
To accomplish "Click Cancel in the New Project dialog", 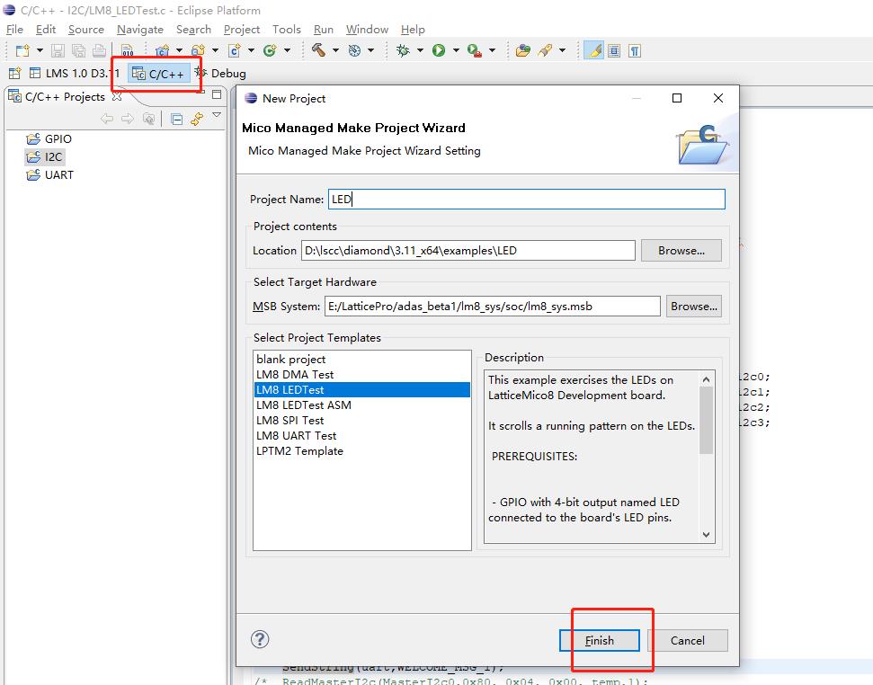I will coord(688,640).
